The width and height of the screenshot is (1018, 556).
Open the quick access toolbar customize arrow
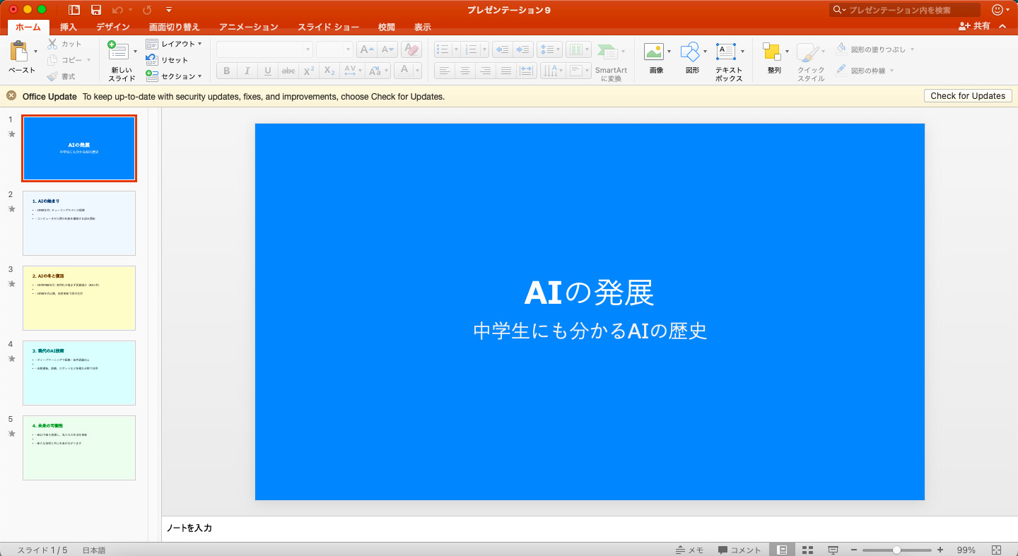168,10
